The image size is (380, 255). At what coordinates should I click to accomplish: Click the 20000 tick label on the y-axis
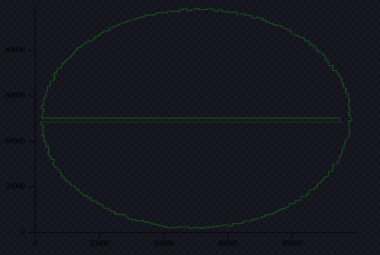pyautogui.click(x=15, y=186)
